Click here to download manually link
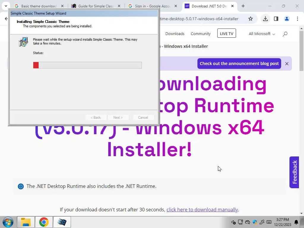Screen dimensions: 304x228 tap(202, 210)
